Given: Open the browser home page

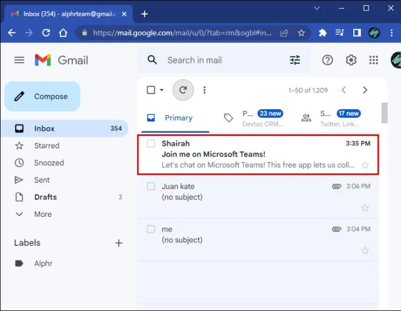Looking at the screenshot, I should click(63, 33).
